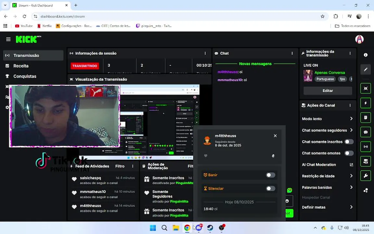Show hidden system tray icons chevron
The height and width of the screenshot is (234, 374).
point(315,228)
